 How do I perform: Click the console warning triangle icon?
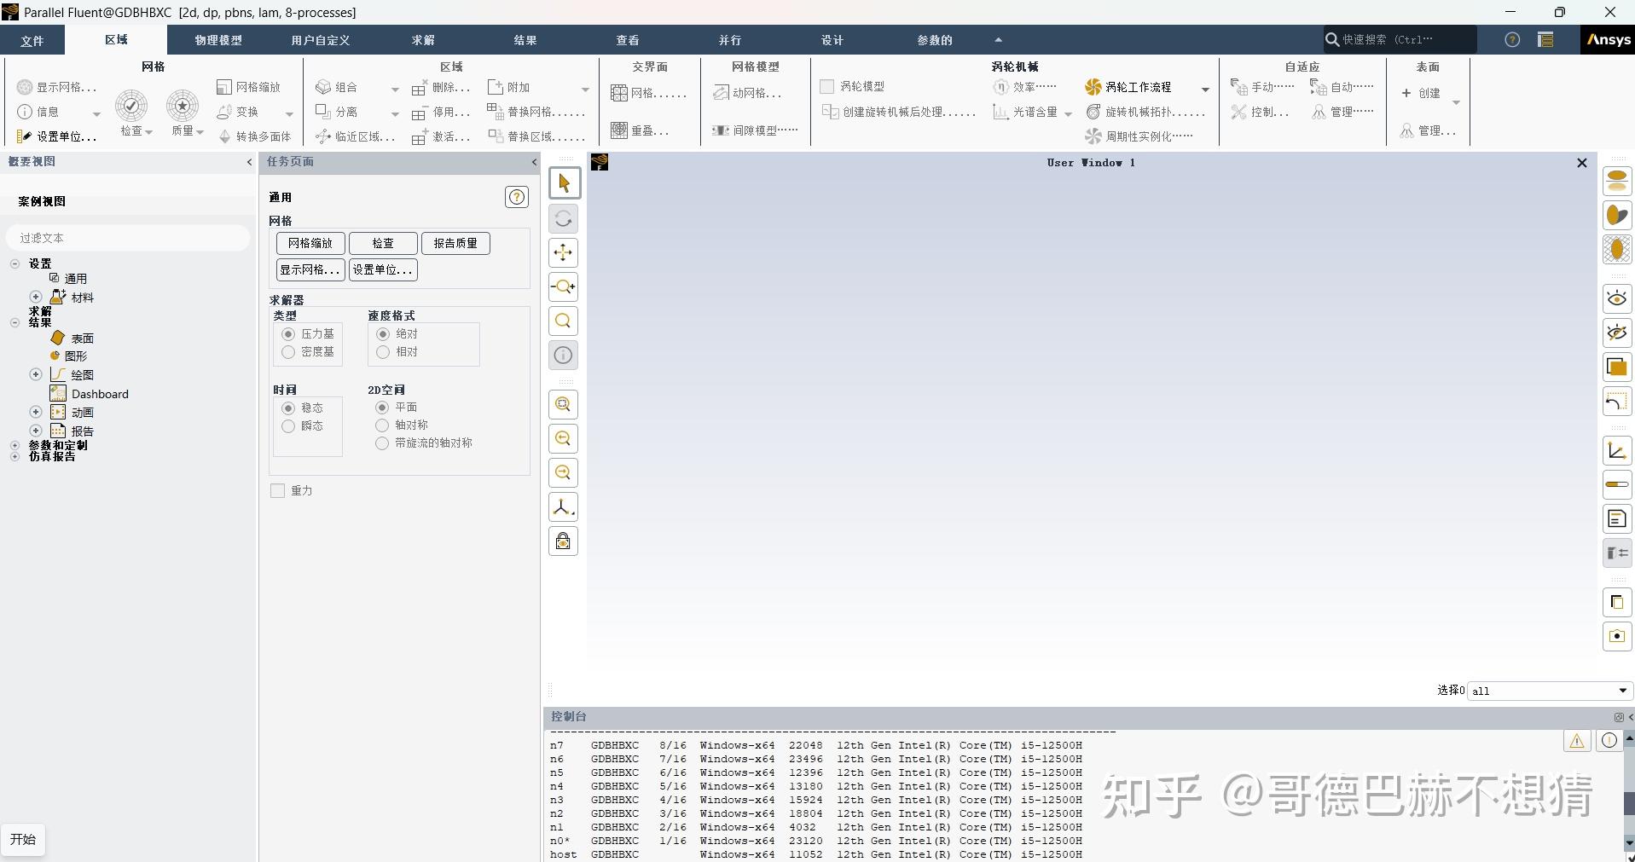[1577, 741]
